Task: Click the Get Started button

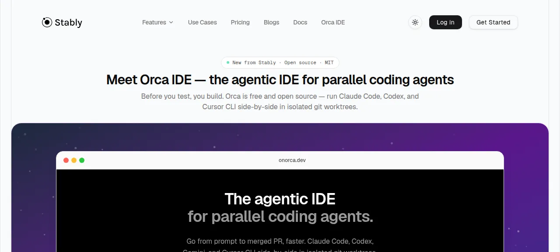Action: click(493, 22)
